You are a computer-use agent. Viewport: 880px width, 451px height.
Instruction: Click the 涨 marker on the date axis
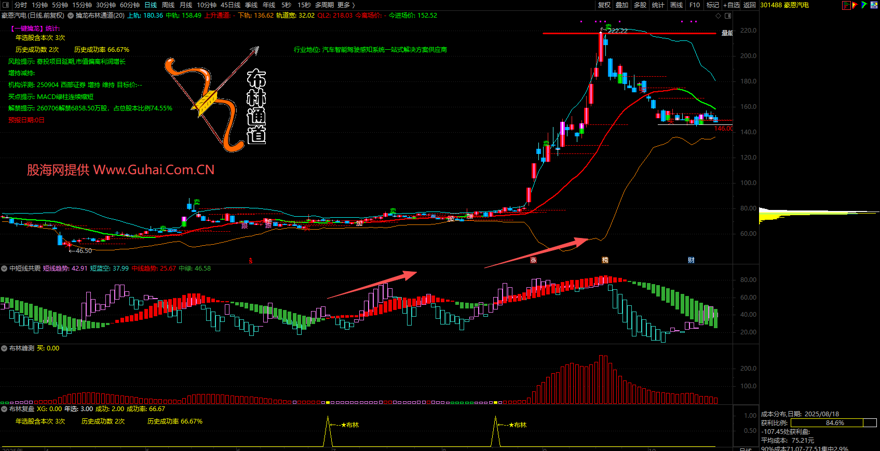(x=533, y=260)
